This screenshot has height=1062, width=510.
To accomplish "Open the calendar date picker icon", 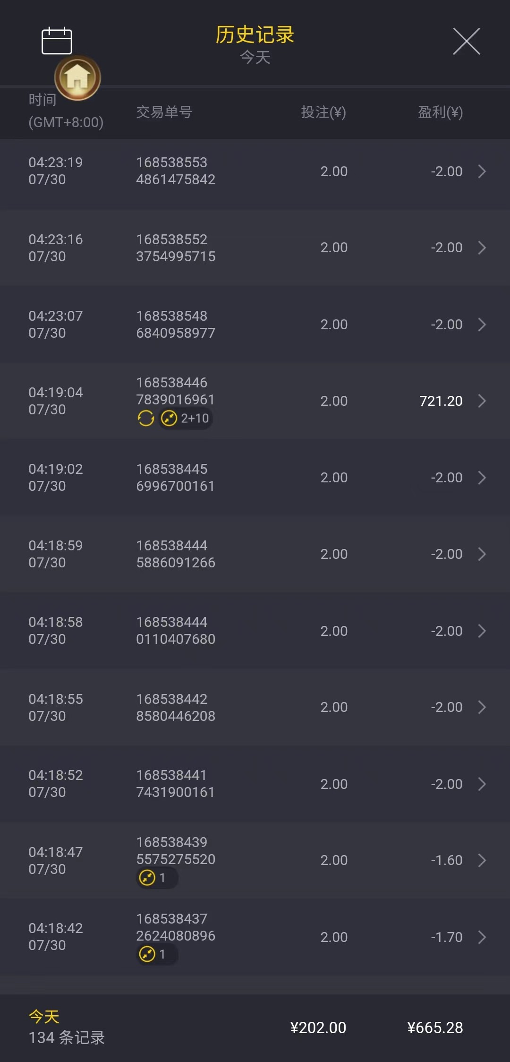I will tap(57, 41).
